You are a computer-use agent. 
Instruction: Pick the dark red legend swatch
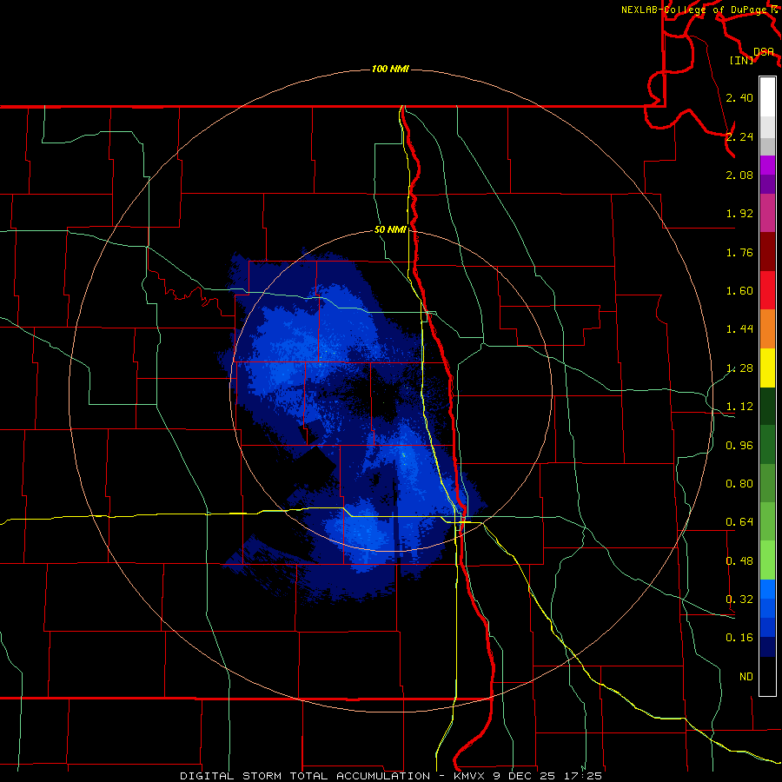(767, 252)
